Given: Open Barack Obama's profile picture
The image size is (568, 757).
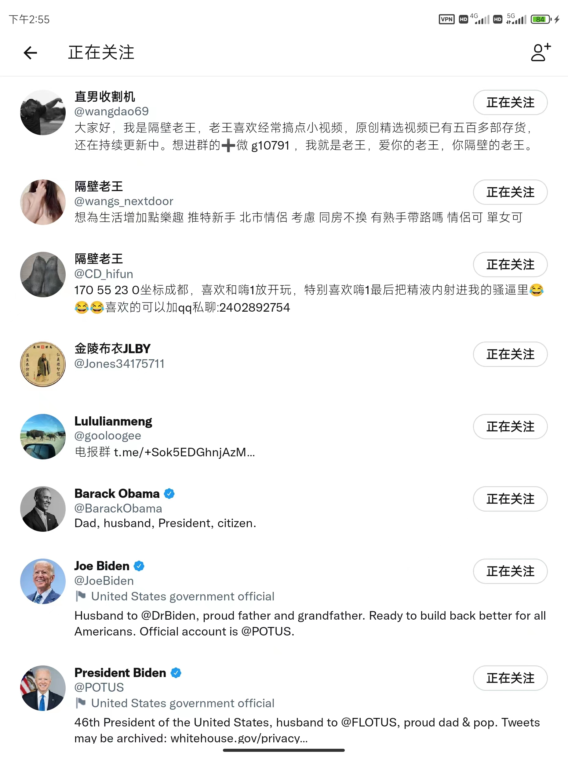Looking at the screenshot, I should 43,509.
